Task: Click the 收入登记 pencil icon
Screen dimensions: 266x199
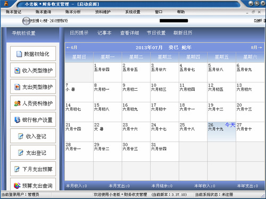Action: coord(21,136)
